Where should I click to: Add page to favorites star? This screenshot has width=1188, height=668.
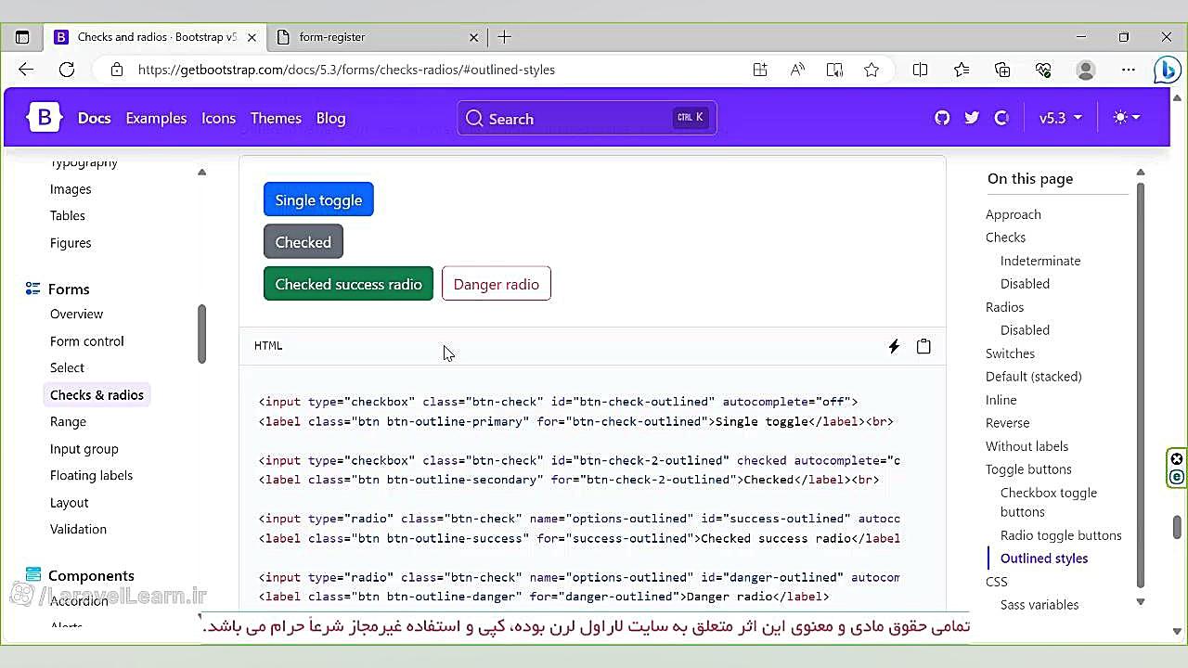coord(872,70)
